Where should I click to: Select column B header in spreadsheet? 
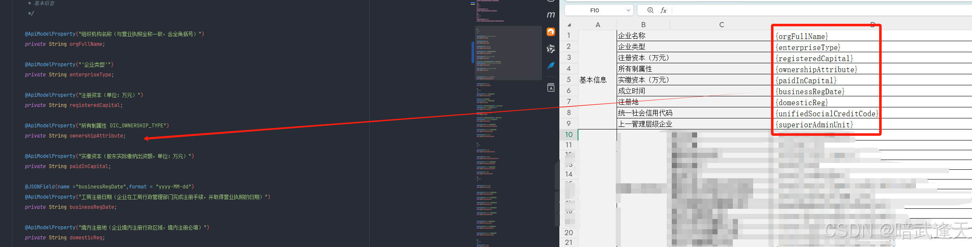643,25
